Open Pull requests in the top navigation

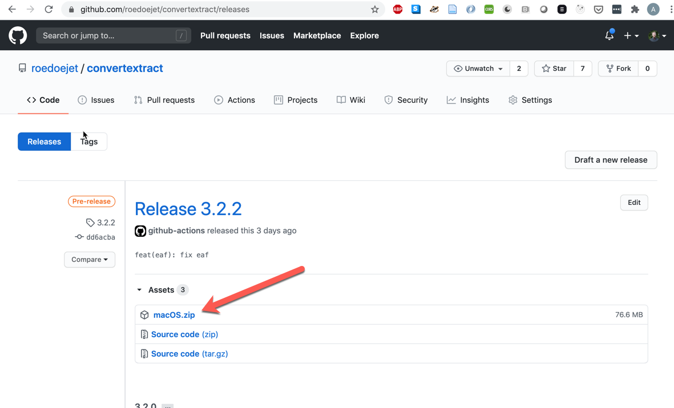225,36
